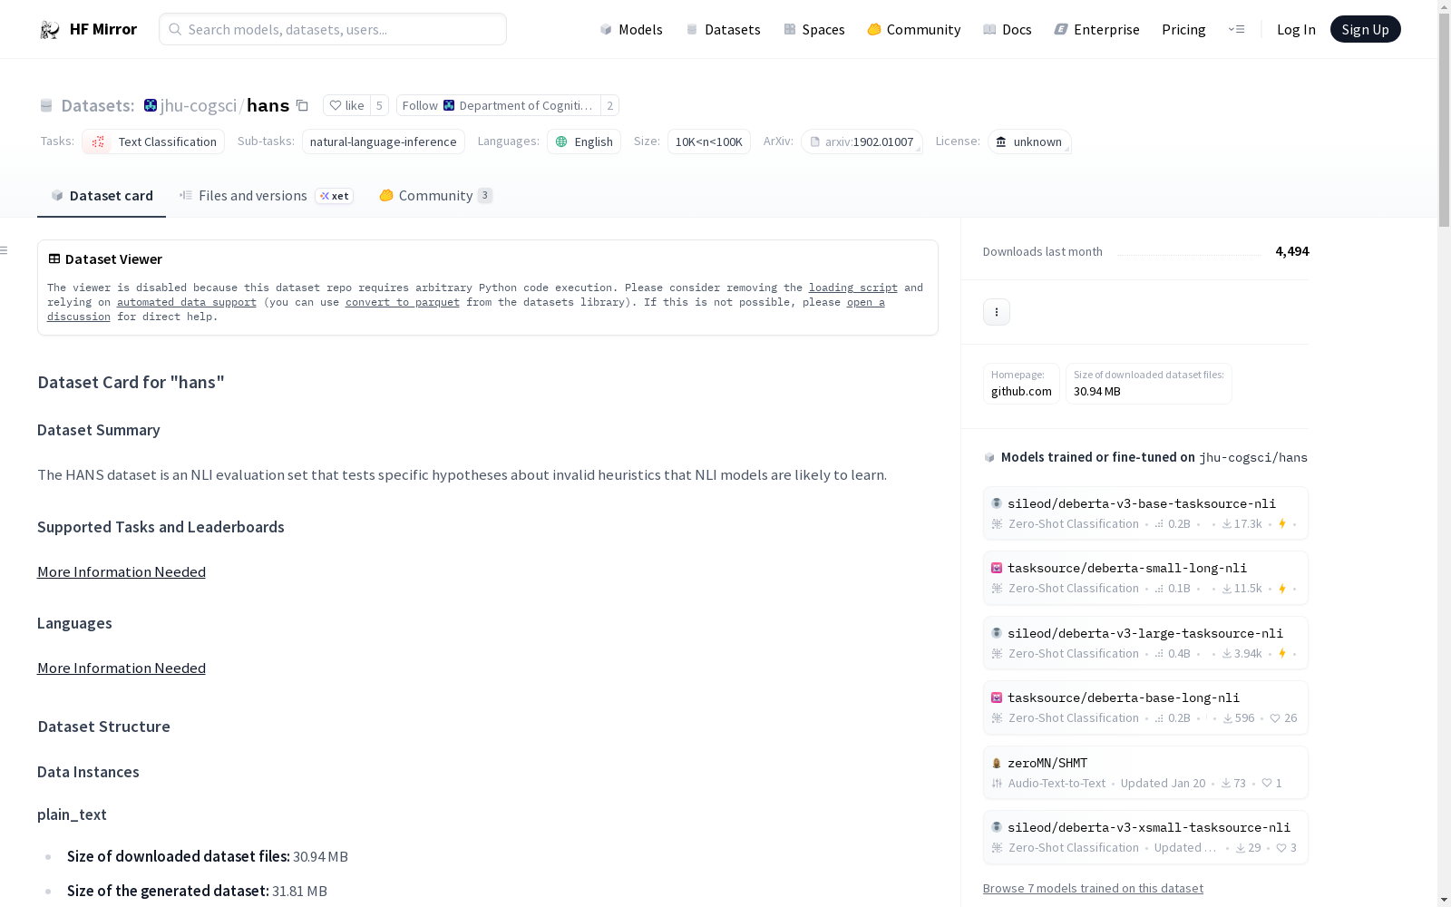
Task: Open sileod/deberta-v3-xsmall-tasksource-nli model card
Action: click(x=1145, y=837)
